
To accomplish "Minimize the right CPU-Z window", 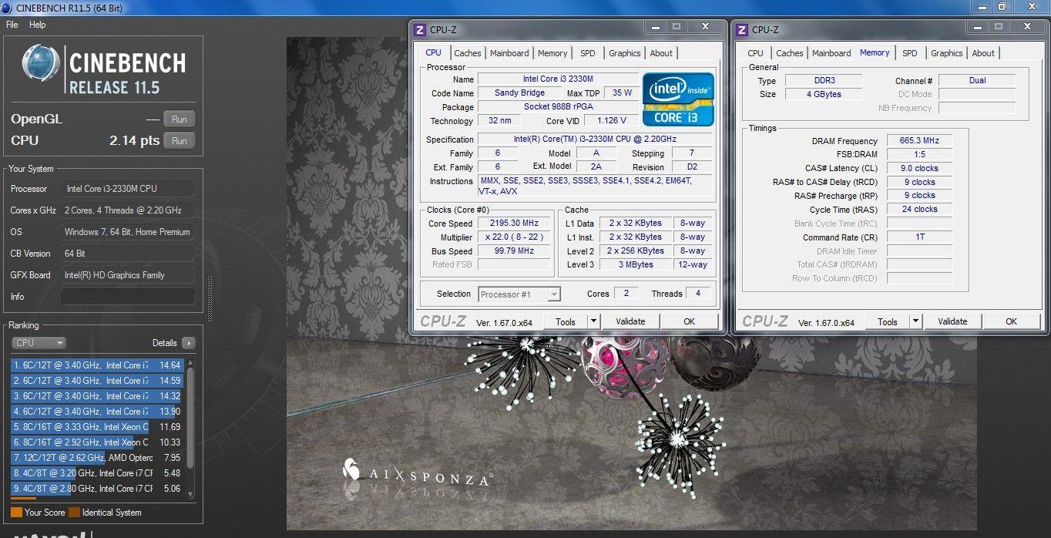I will pyautogui.click(x=977, y=27).
